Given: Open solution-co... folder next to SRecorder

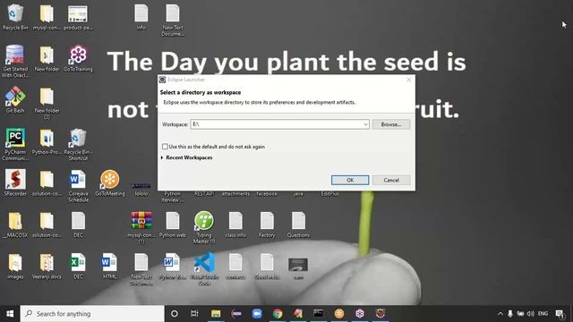Looking at the screenshot, I should coord(47,183).
